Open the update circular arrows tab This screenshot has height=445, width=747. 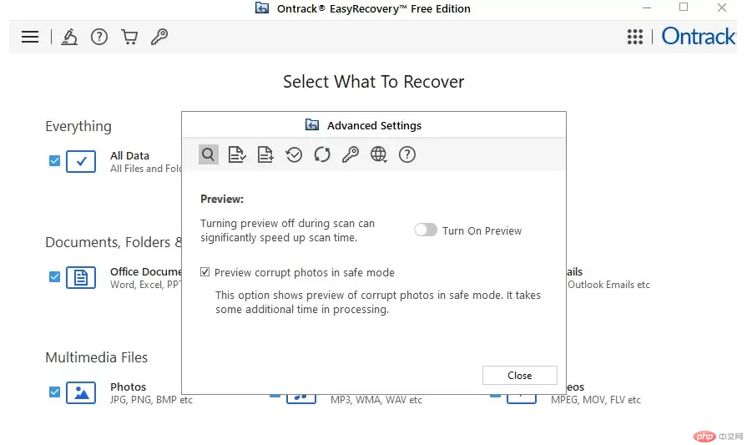click(322, 154)
